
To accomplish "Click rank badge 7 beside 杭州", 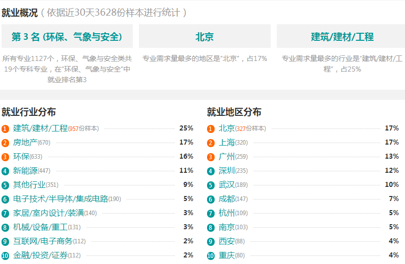I will 211,214.
